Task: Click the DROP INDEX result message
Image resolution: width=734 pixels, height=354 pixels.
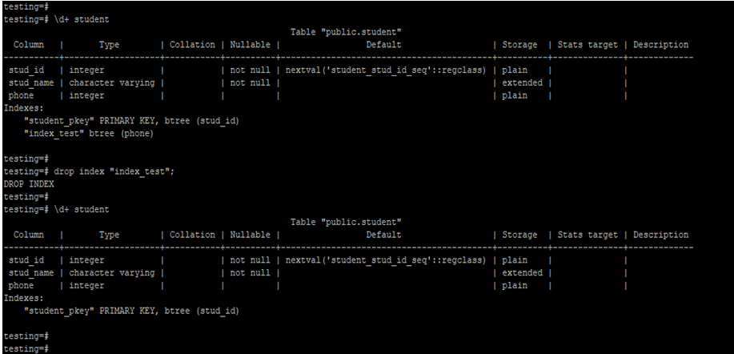Action: [29, 184]
